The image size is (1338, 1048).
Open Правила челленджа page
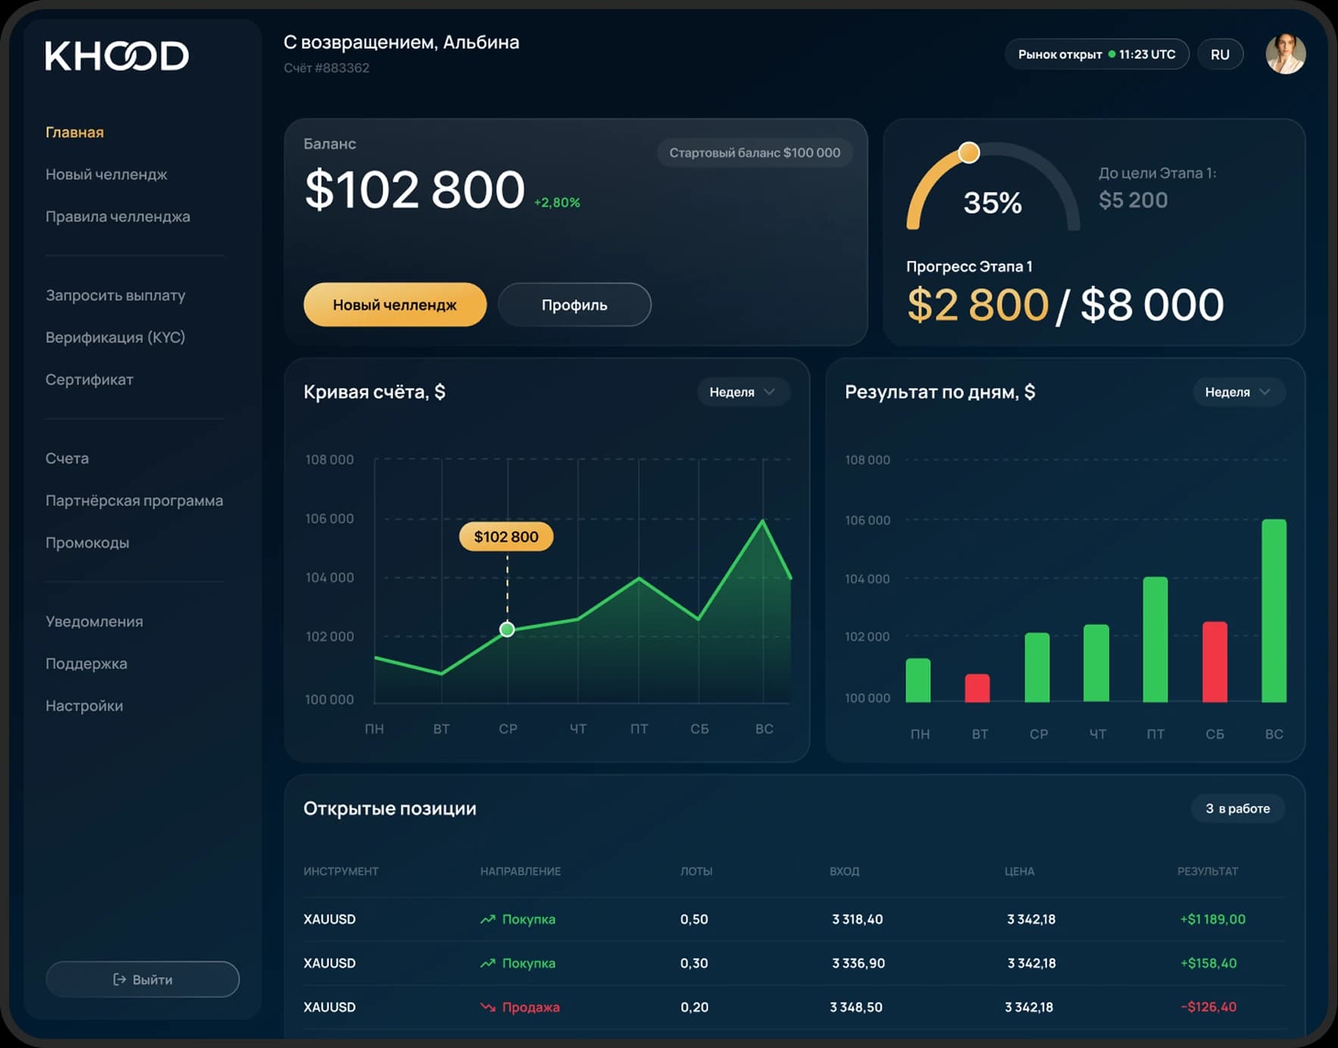(117, 217)
